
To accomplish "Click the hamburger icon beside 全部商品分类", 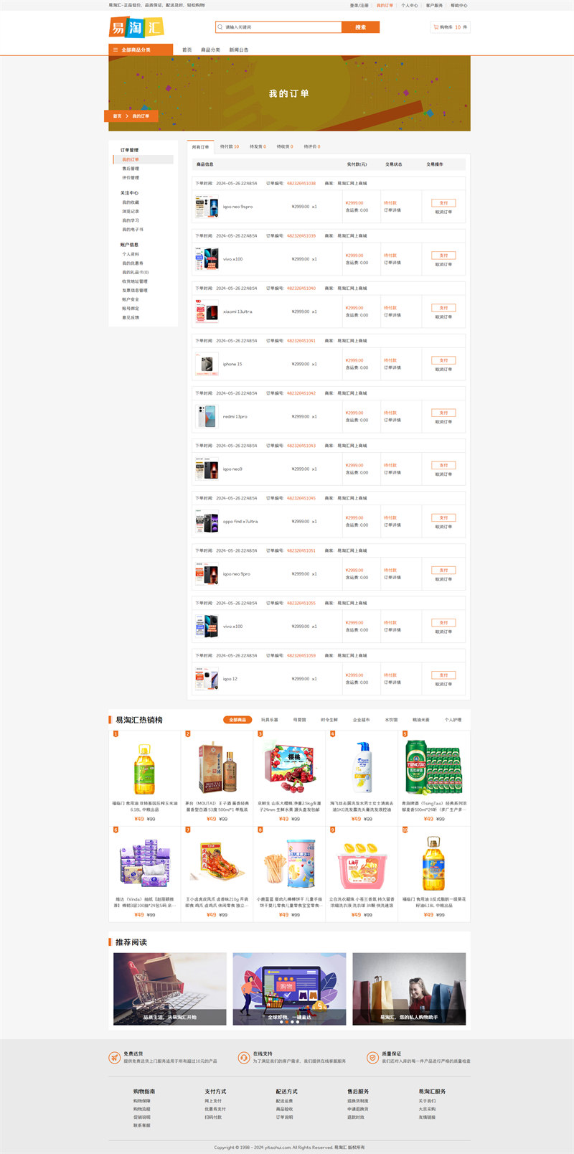I will click(116, 50).
